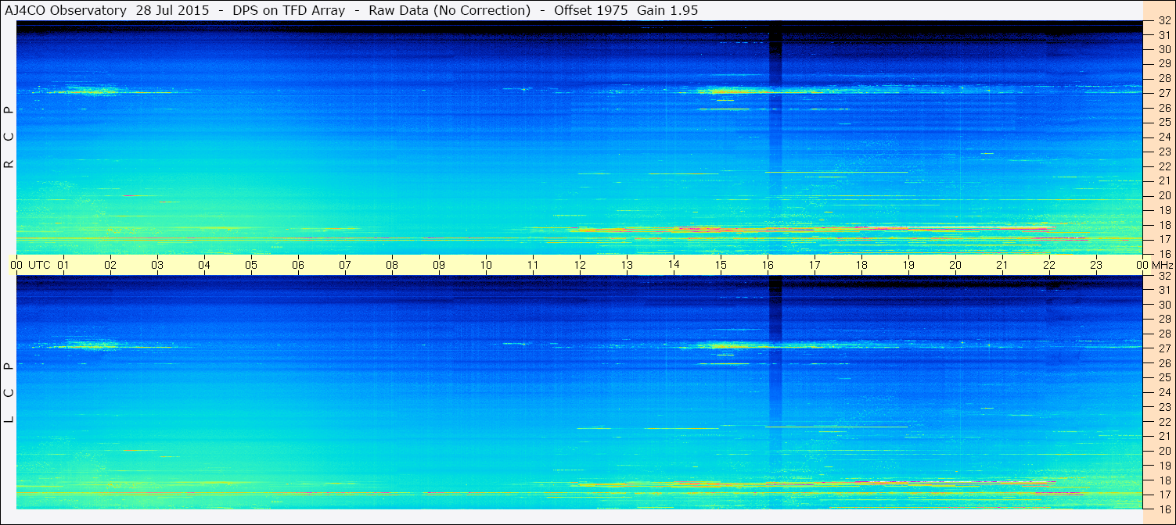1176x525 pixels.
Task: Click hour marker 08 on UTC axis
Action: 392,265
